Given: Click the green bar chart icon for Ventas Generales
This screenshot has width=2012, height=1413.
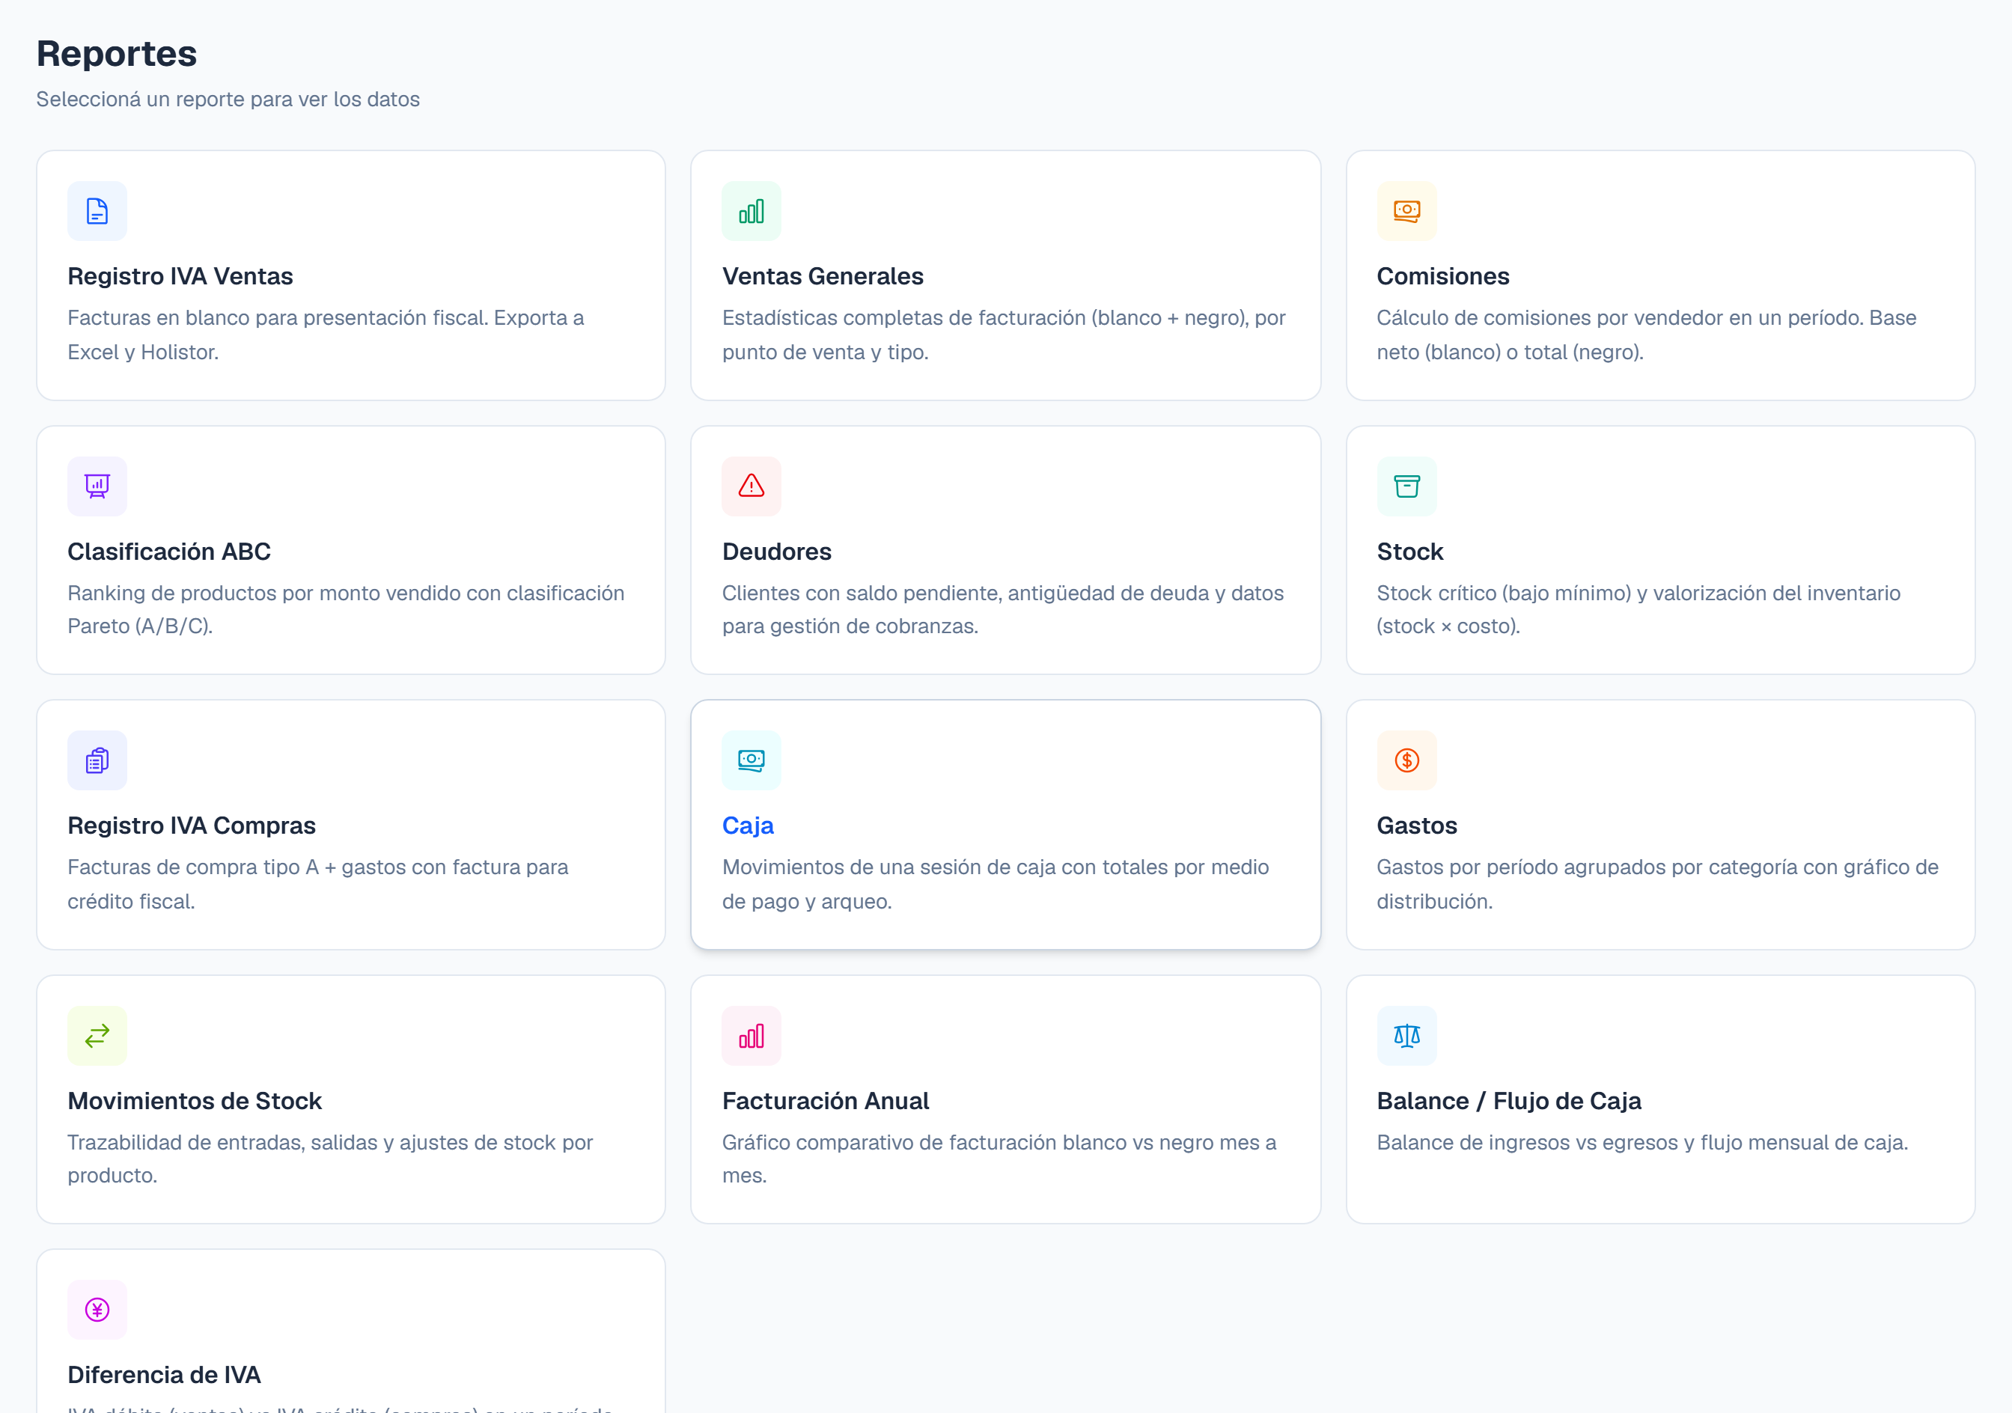Looking at the screenshot, I should pos(751,211).
